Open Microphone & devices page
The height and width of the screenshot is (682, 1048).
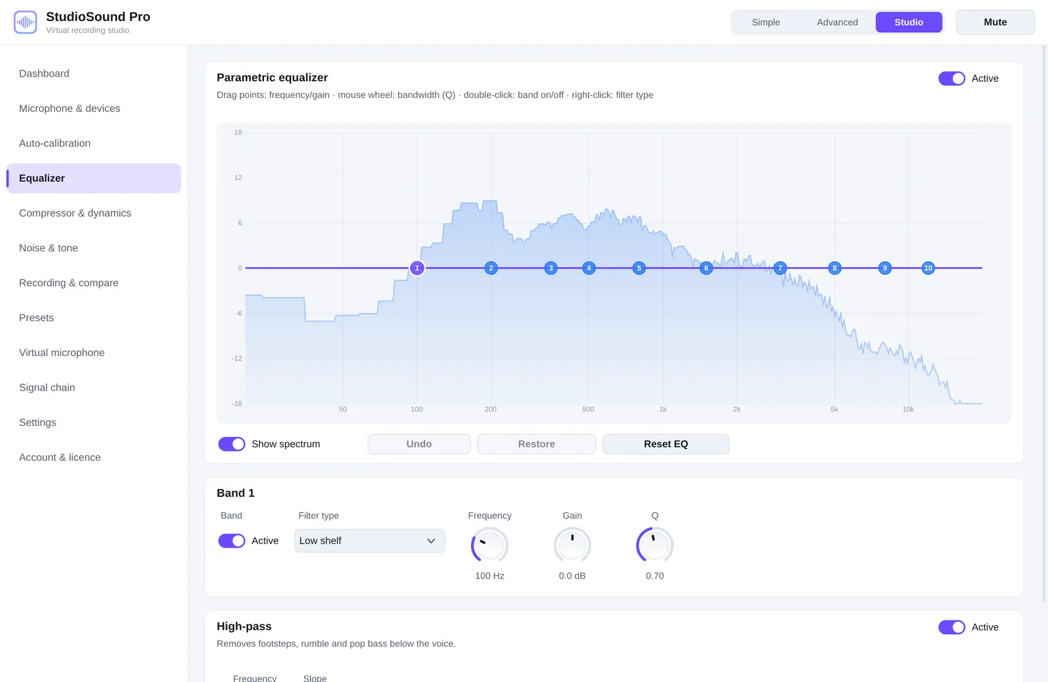pyautogui.click(x=94, y=109)
